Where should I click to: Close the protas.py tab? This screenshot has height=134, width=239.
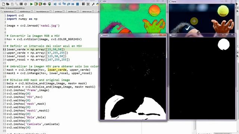pos(64,12)
